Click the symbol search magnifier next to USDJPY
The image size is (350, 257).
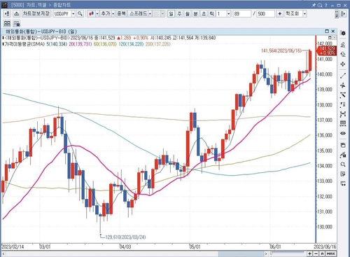80,14
